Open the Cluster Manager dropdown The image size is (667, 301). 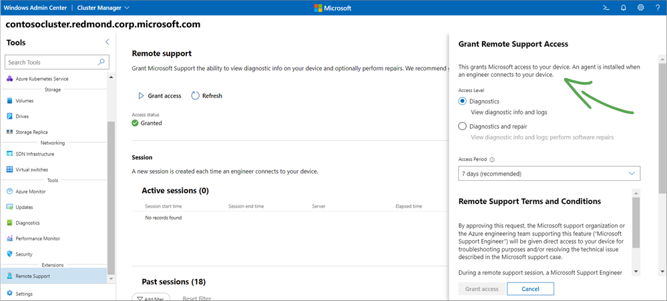point(103,7)
